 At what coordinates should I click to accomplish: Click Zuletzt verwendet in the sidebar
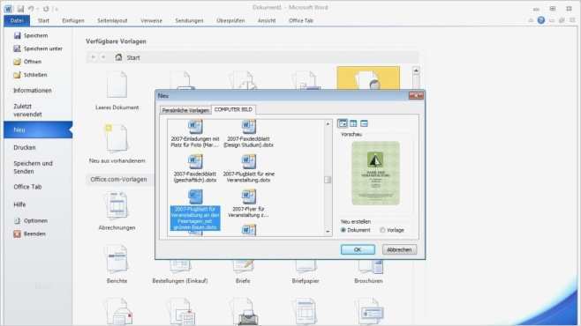point(27,110)
